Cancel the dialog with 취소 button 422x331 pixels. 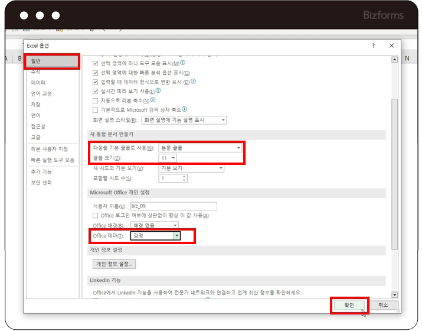point(383,305)
